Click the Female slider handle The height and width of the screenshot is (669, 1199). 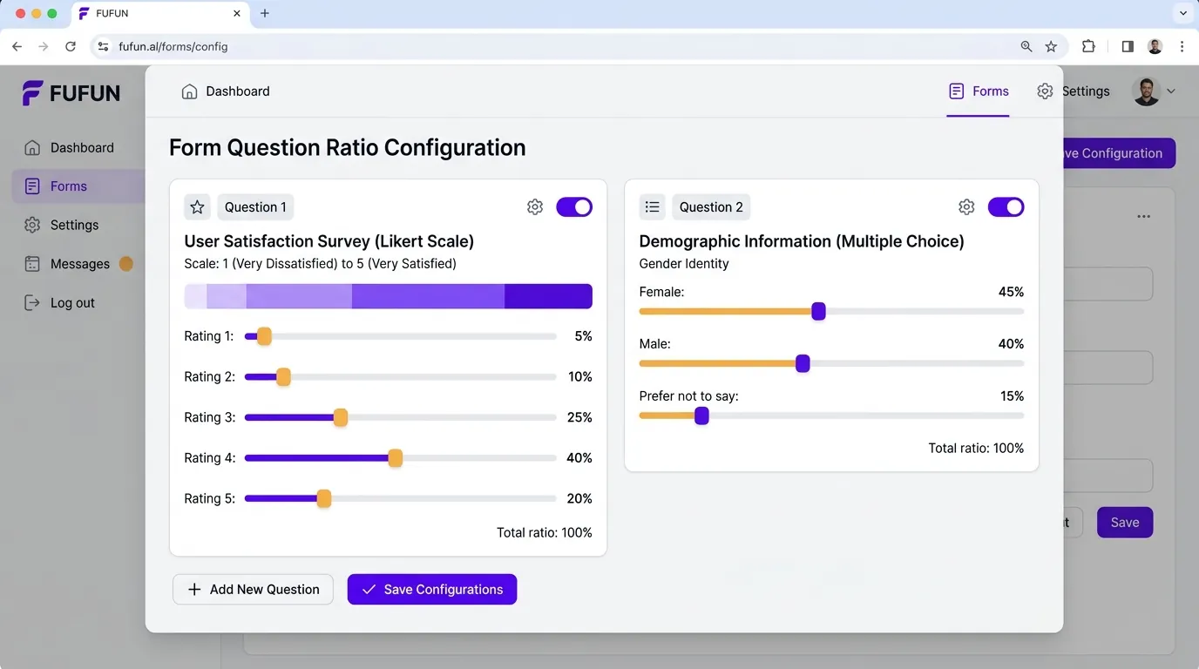(818, 312)
